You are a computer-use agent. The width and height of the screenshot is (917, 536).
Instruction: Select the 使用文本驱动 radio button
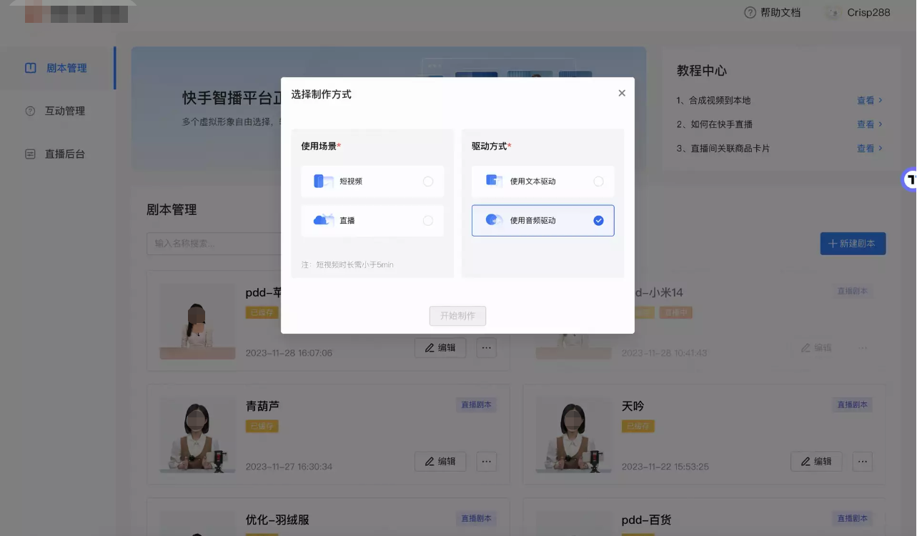598,181
